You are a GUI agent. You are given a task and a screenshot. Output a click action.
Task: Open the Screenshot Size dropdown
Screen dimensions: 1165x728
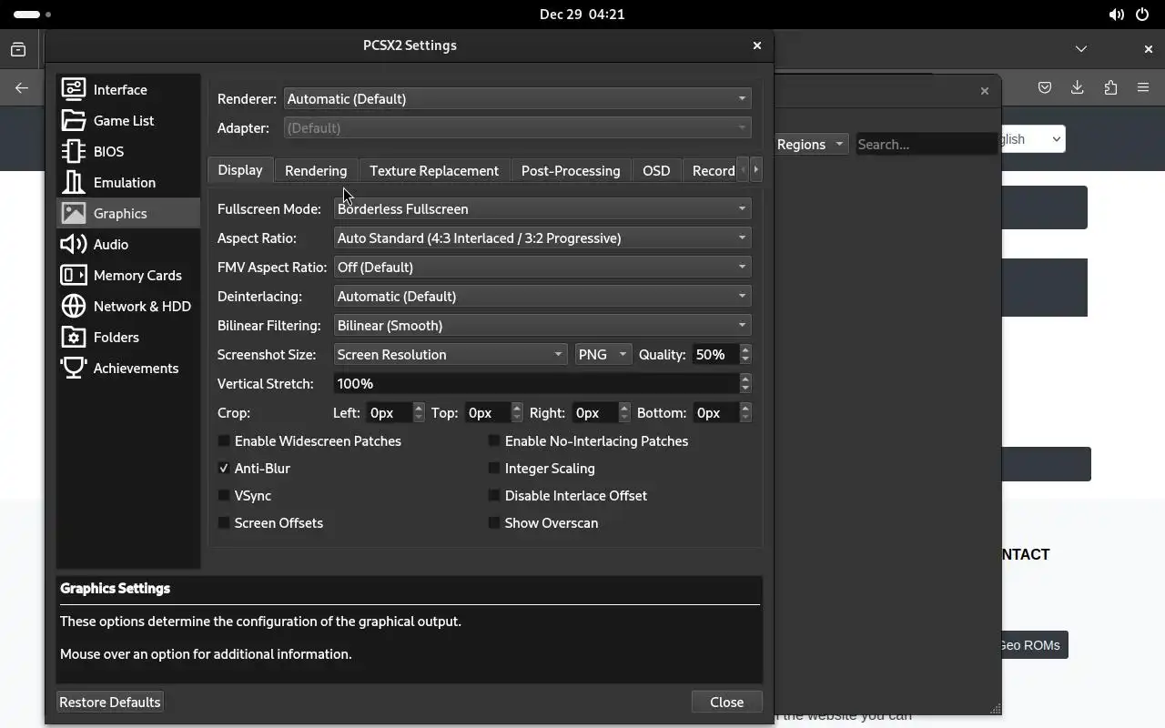pyautogui.click(x=451, y=354)
